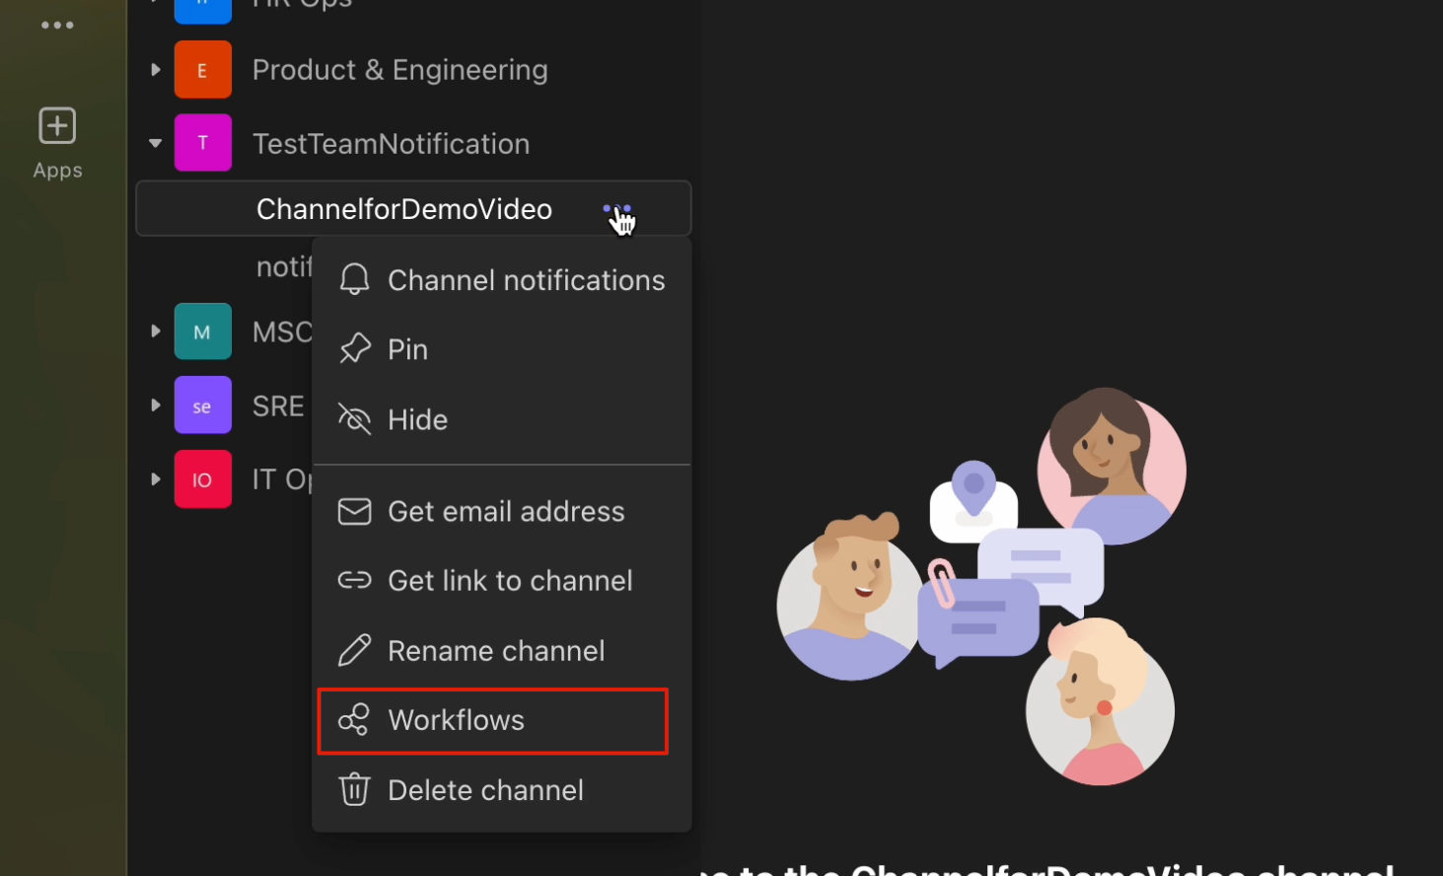Expand the Product & Engineering team
Image resolution: width=1443 pixels, height=876 pixels.
coord(155,70)
